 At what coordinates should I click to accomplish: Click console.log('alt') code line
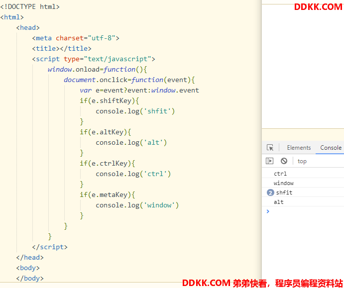(131, 143)
